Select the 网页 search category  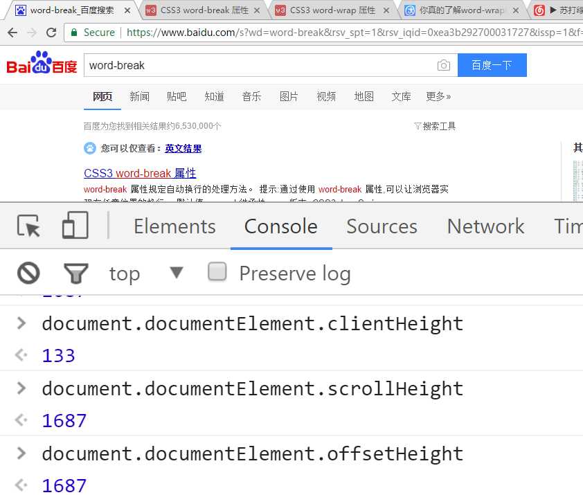point(102,97)
